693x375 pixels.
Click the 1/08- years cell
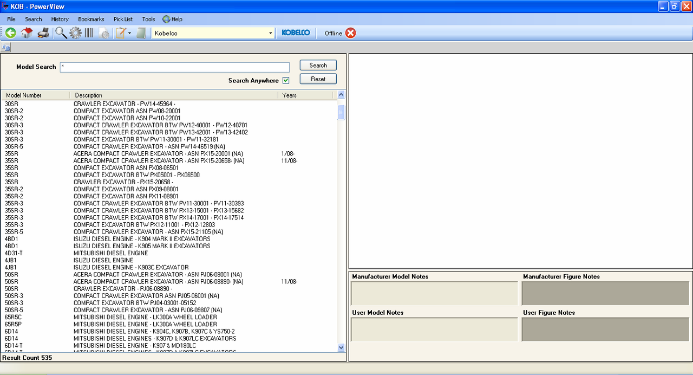click(x=288, y=153)
